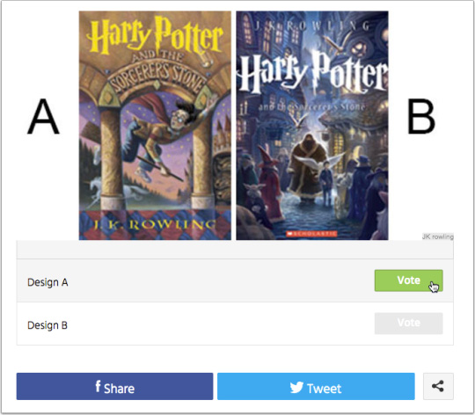
Task: Click the large letter B label
Action: coord(420,117)
